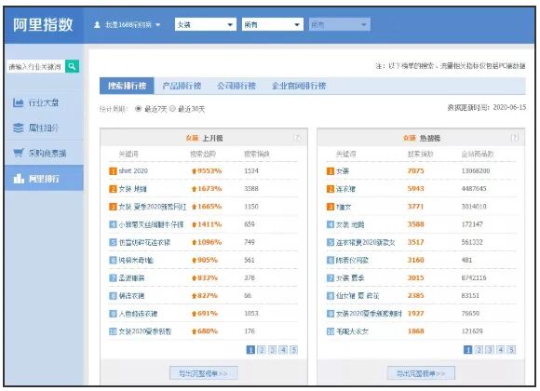Click the update date 2020-06-15

509,107
